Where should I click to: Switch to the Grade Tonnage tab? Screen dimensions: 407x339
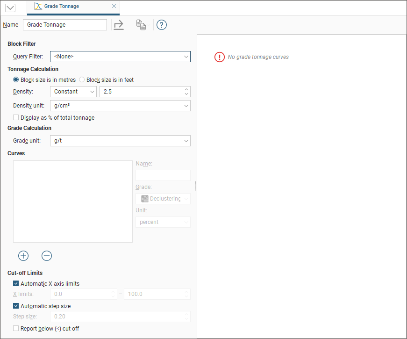click(x=62, y=7)
